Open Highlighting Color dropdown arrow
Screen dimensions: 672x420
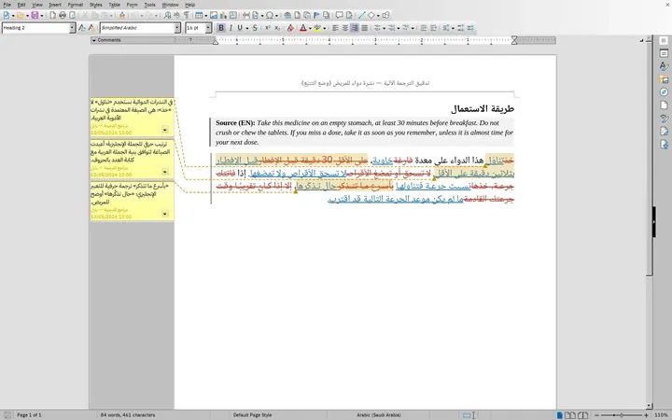(325, 28)
